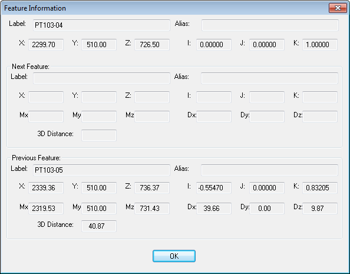Click the K field showing 0.83205
This screenshot has width=350, height=274.
pos(320,187)
